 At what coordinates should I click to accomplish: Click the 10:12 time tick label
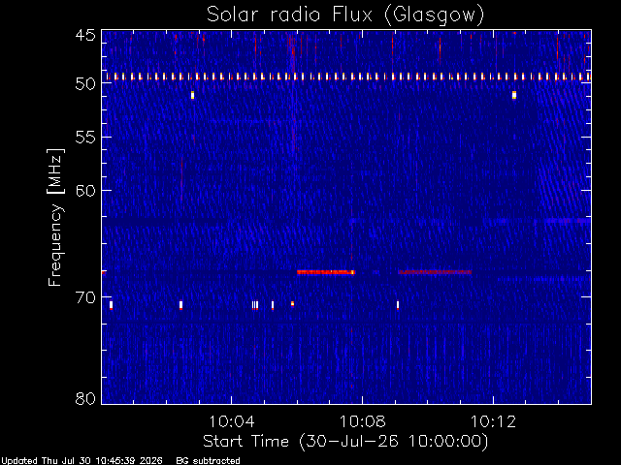click(493, 421)
